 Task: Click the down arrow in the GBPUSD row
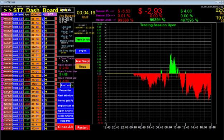pos(46,100)
